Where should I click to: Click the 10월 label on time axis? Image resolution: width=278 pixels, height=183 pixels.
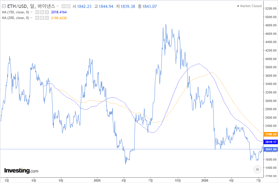coord(178,180)
